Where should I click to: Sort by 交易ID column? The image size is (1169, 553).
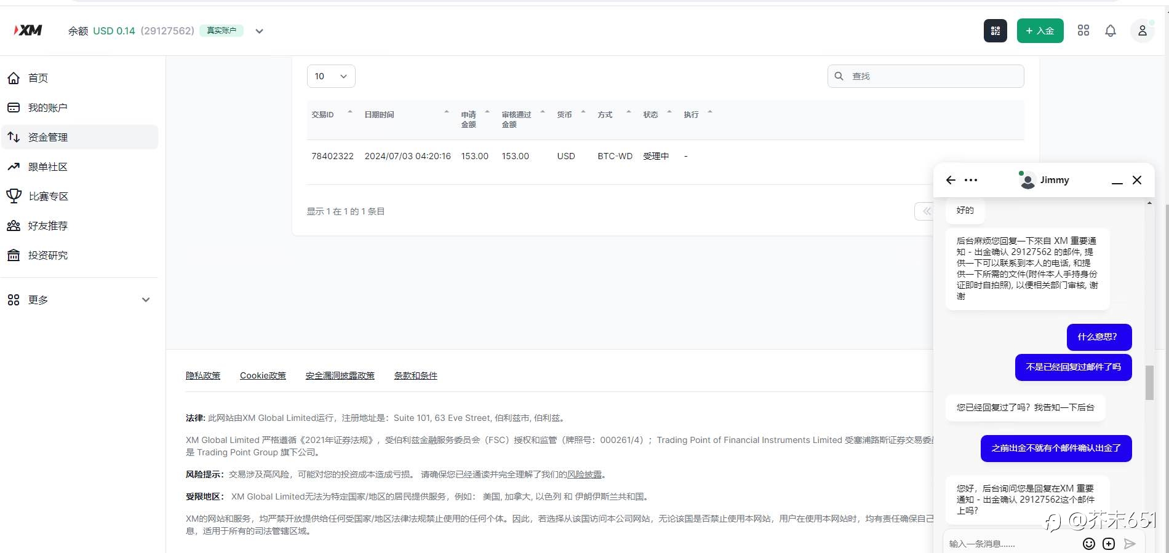point(332,115)
